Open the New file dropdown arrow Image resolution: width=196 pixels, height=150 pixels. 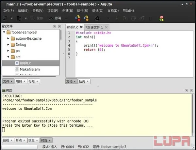pos(12,18)
